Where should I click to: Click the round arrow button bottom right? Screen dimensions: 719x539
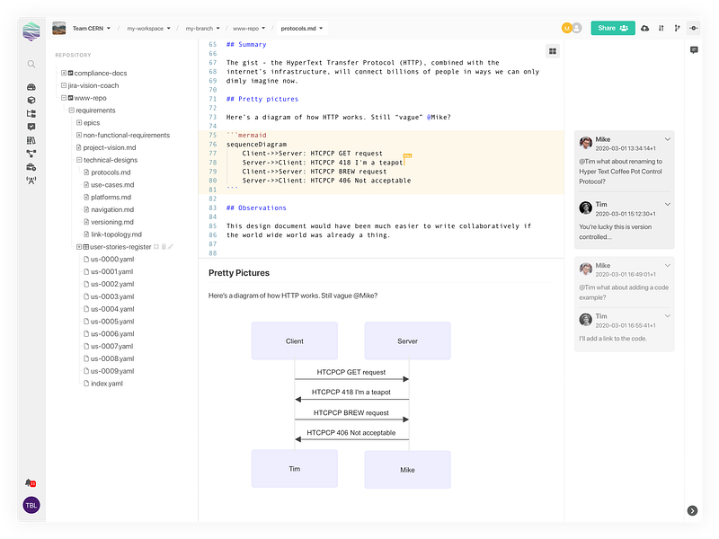click(x=692, y=510)
